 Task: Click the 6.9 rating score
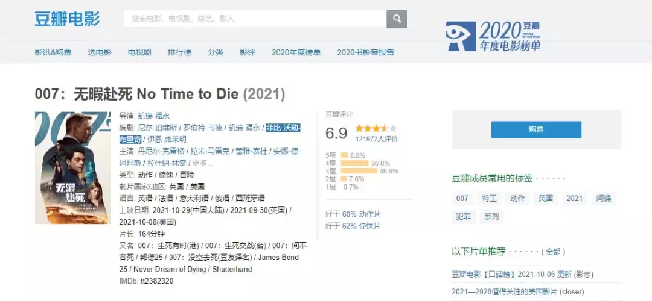point(336,132)
